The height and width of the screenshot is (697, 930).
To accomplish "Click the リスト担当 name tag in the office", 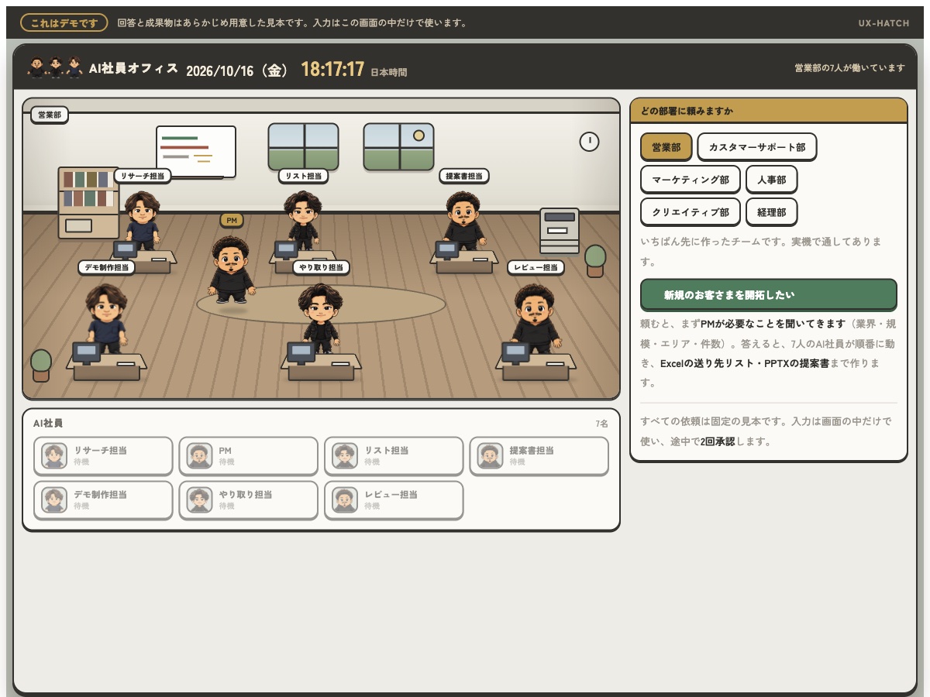I will point(303,176).
